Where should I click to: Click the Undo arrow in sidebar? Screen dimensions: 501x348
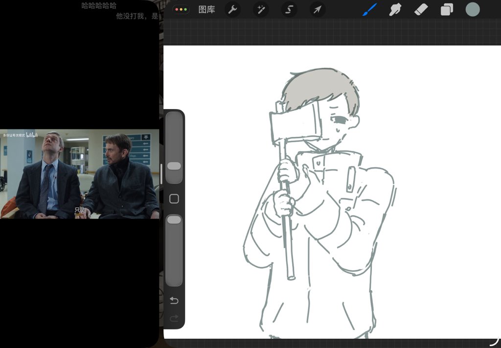(x=174, y=300)
